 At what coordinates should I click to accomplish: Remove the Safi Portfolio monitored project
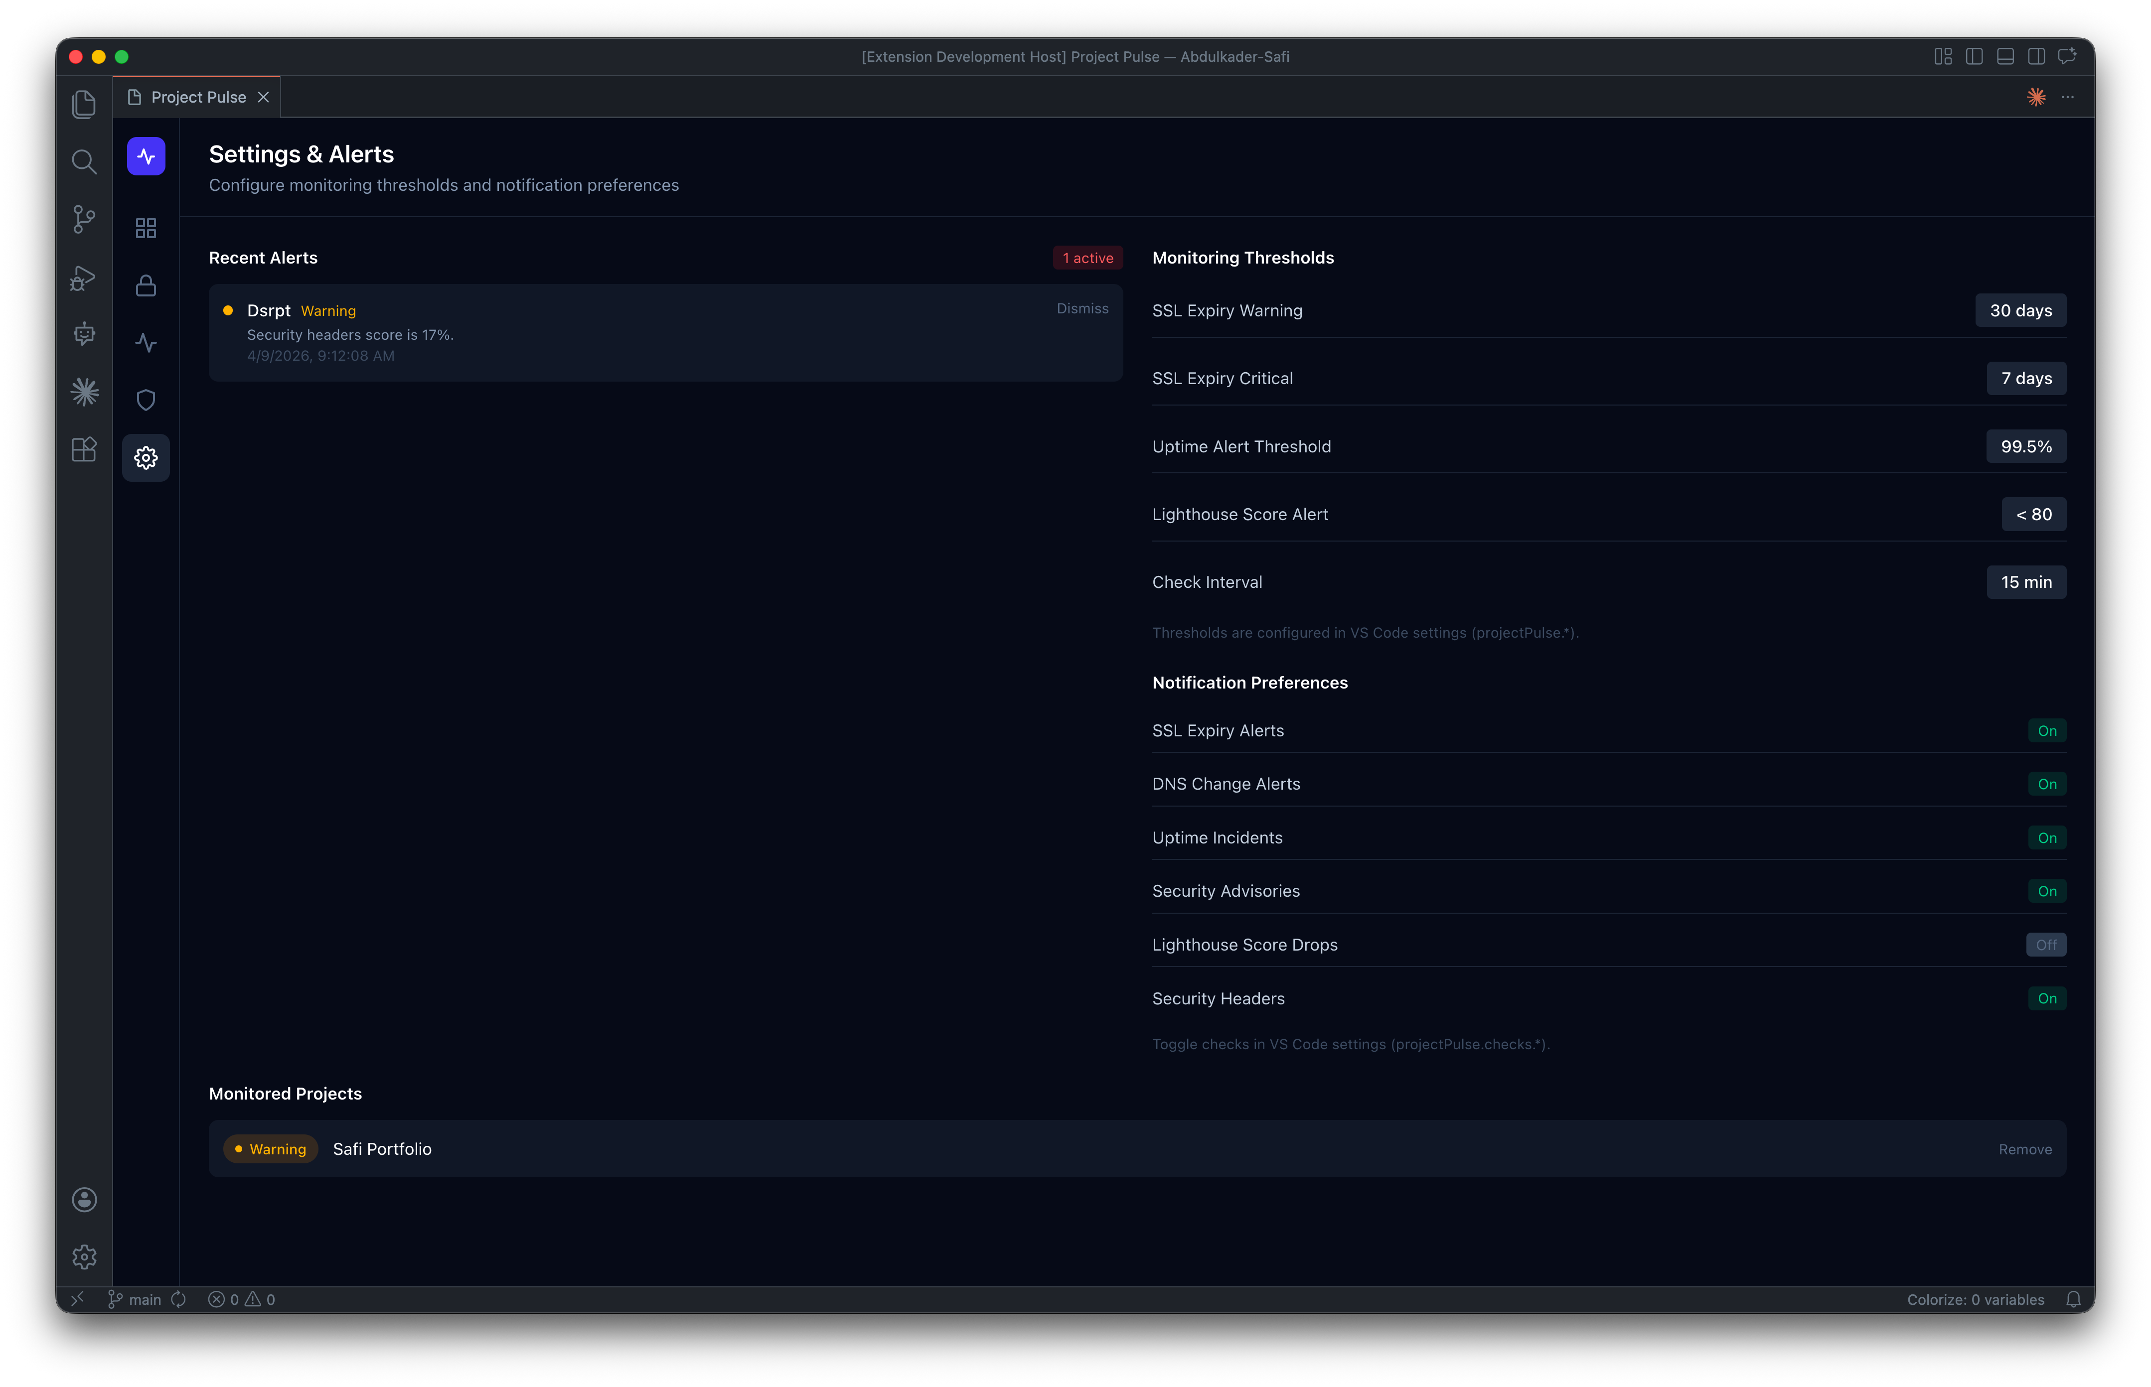2024,1148
